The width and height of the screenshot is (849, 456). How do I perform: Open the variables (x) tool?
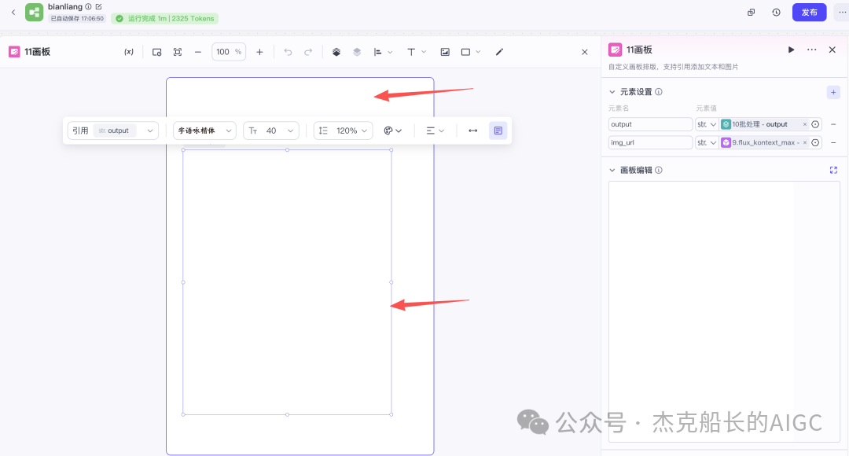129,52
